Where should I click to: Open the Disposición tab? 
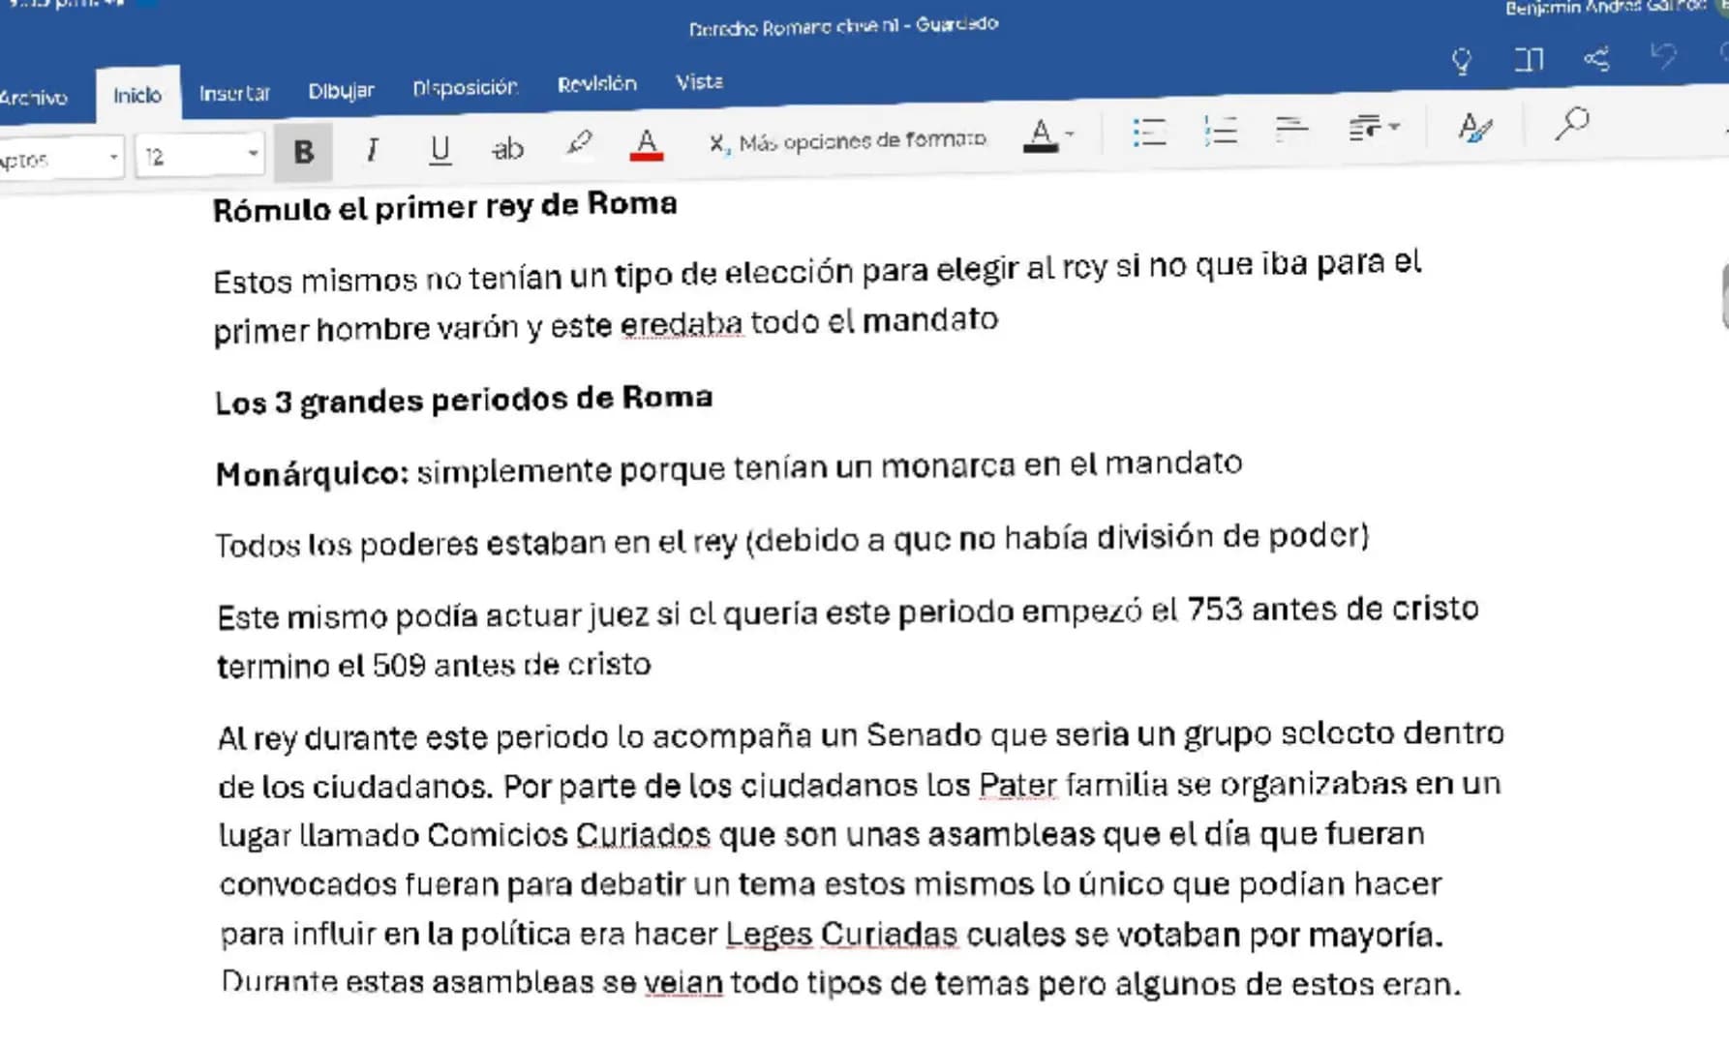click(465, 88)
